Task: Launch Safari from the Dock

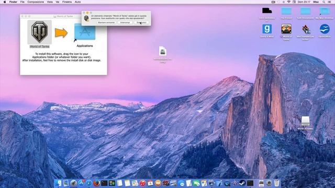Action: coord(89,183)
